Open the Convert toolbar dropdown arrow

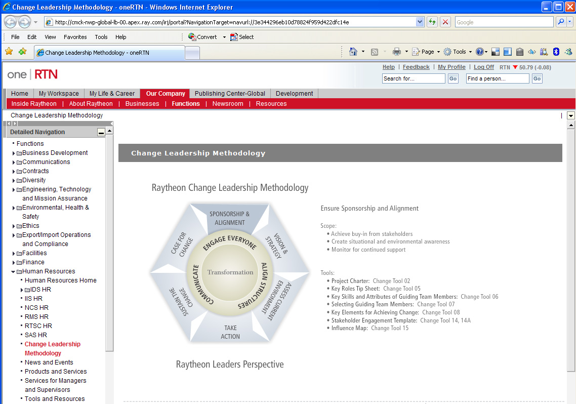pyautogui.click(x=224, y=37)
